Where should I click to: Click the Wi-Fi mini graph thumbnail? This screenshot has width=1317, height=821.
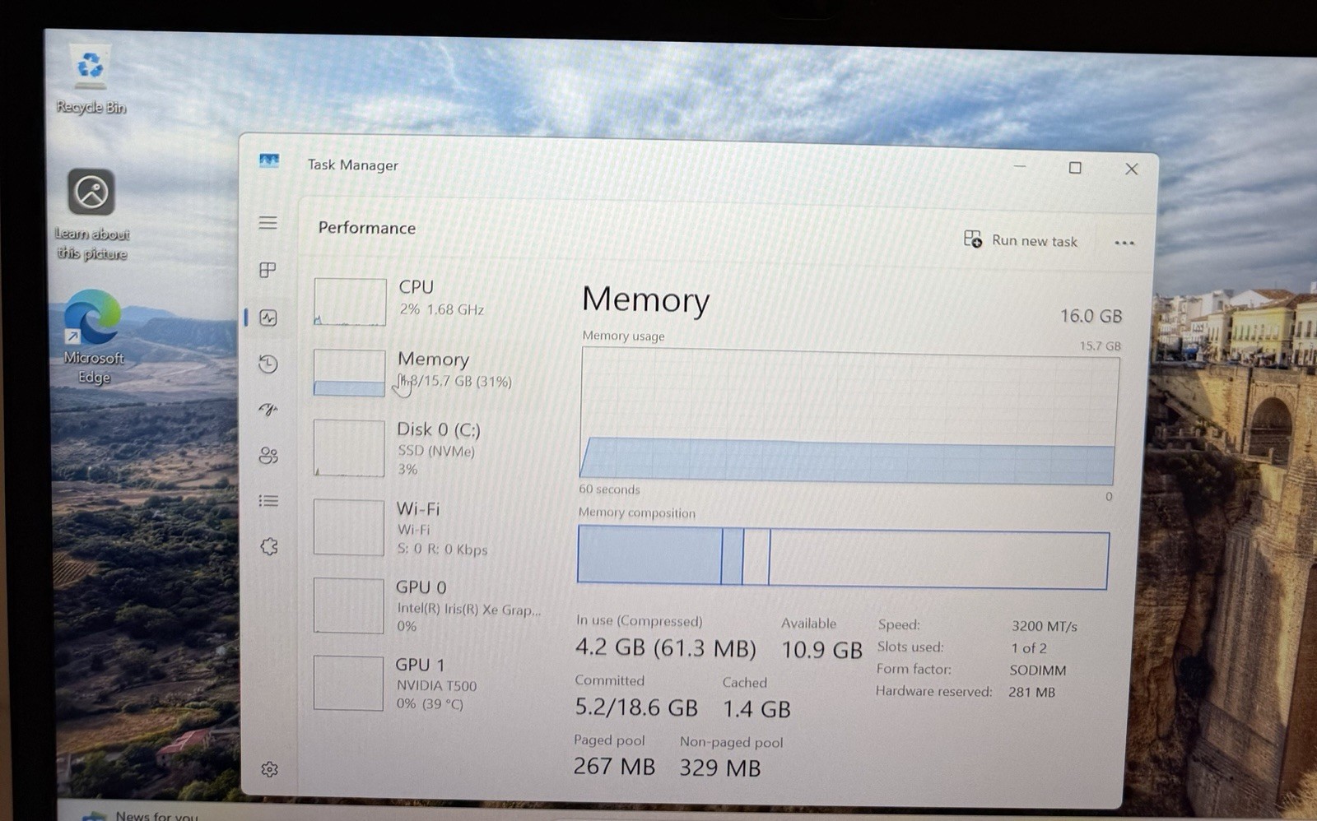tap(349, 527)
